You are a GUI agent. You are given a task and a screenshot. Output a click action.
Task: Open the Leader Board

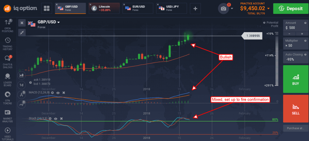tap(8, 80)
